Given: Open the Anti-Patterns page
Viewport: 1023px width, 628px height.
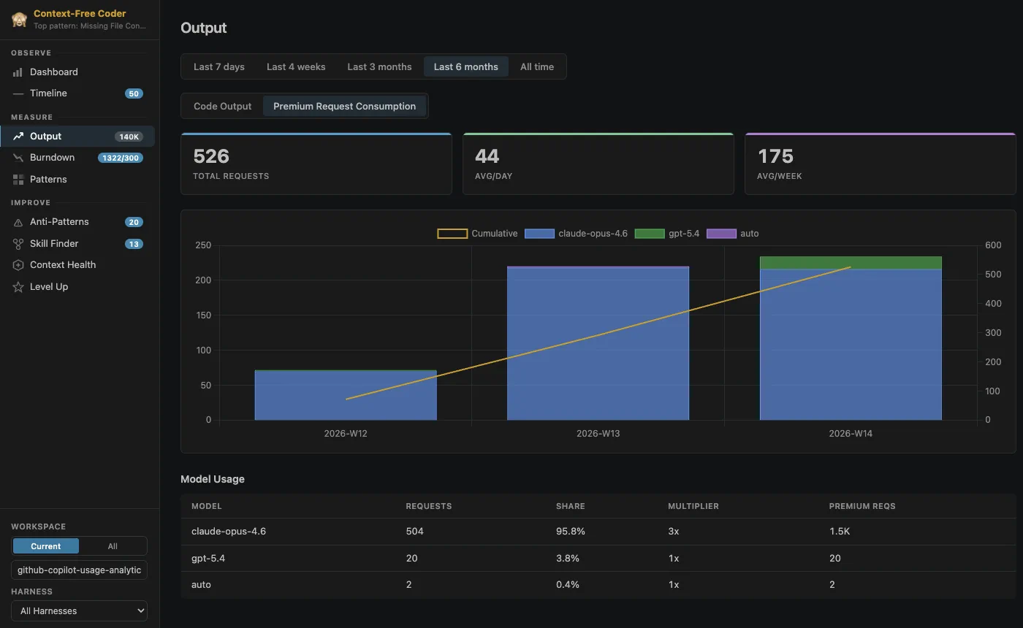Looking at the screenshot, I should click(77, 222).
